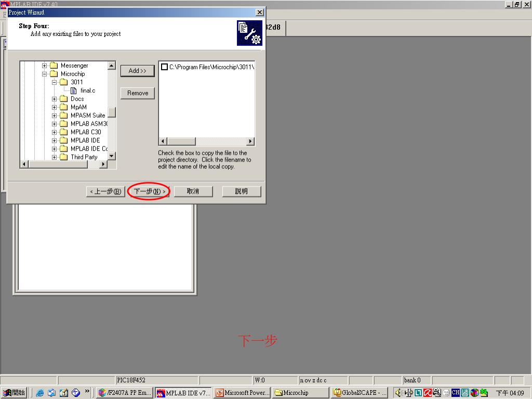
Task: Click the Microchip folder icon in tree
Action: click(x=54, y=74)
